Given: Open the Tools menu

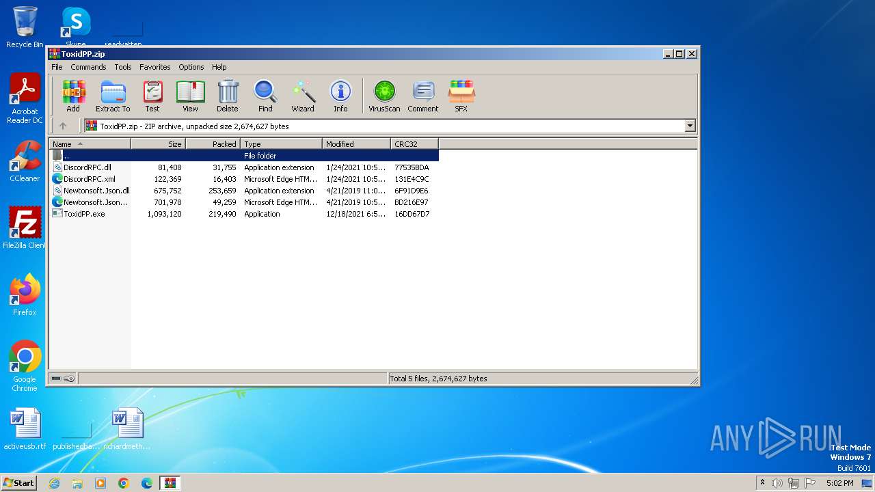Looking at the screenshot, I should pyautogui.click(x=123, y=67).
